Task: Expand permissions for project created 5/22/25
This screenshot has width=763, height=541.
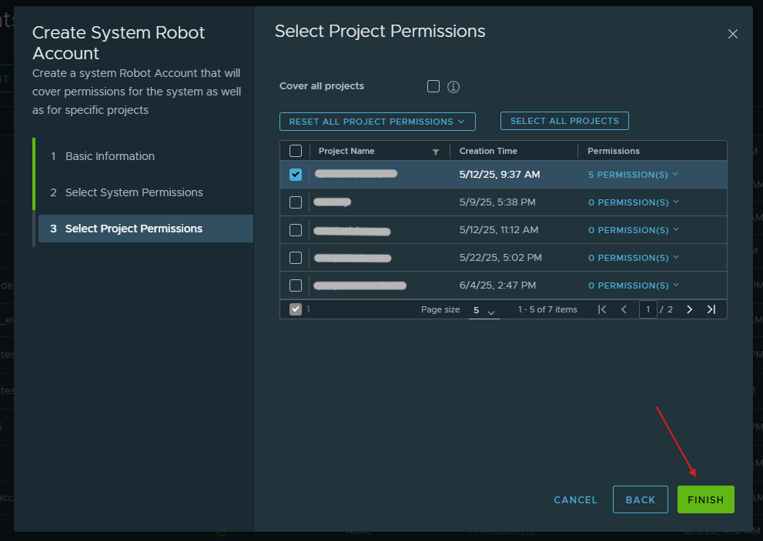Action: [x=633, y=258]
